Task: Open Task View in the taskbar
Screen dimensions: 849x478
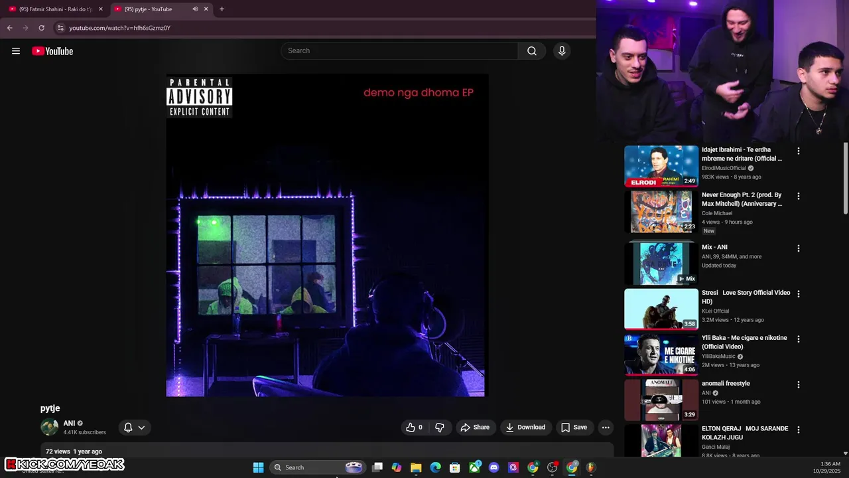Action: click(x=377, y=467)
